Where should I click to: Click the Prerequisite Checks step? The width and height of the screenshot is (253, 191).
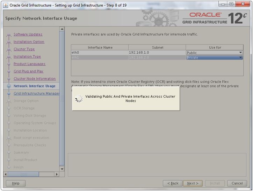[30, 145]
